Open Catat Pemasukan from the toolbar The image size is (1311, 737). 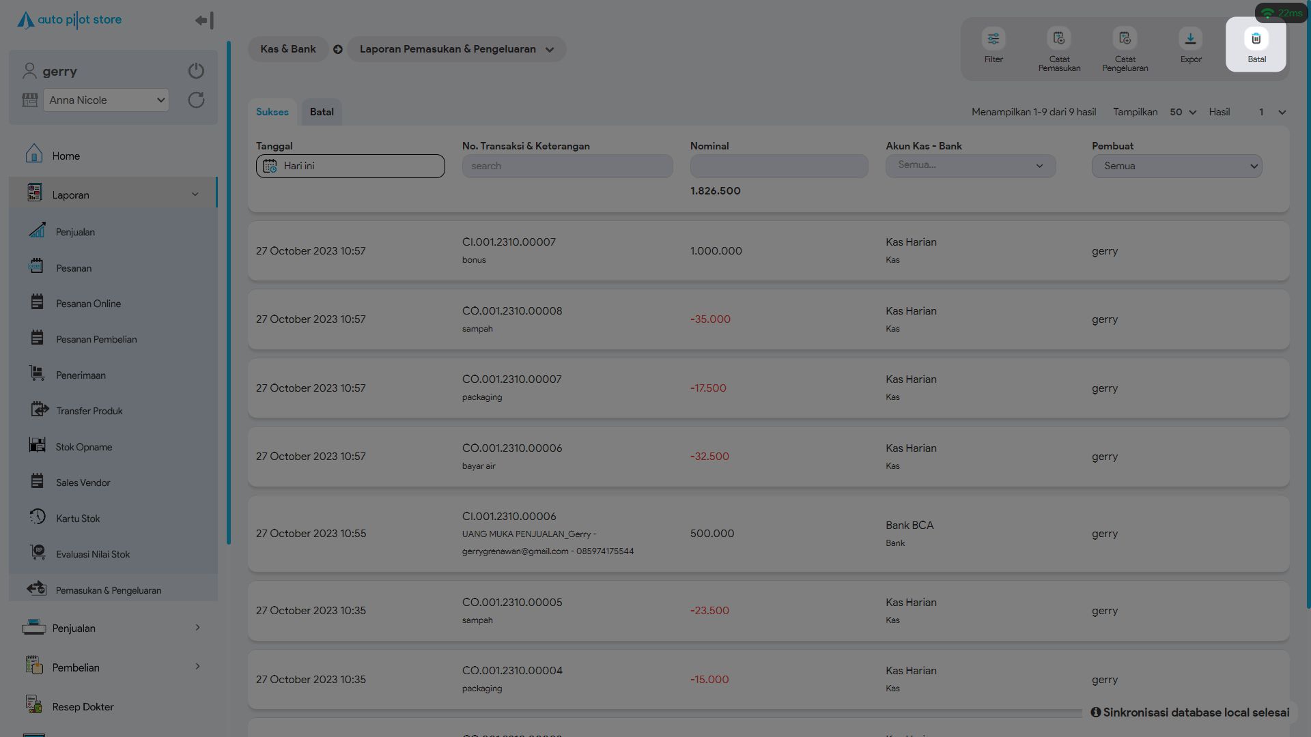1059,39
